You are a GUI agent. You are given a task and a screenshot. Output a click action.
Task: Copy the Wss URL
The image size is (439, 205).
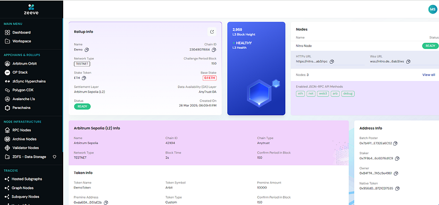click(408, 61)
